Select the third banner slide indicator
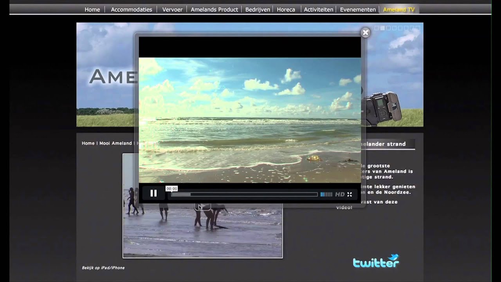This screenshot has width=501, height=282. [x=388, y=28]
